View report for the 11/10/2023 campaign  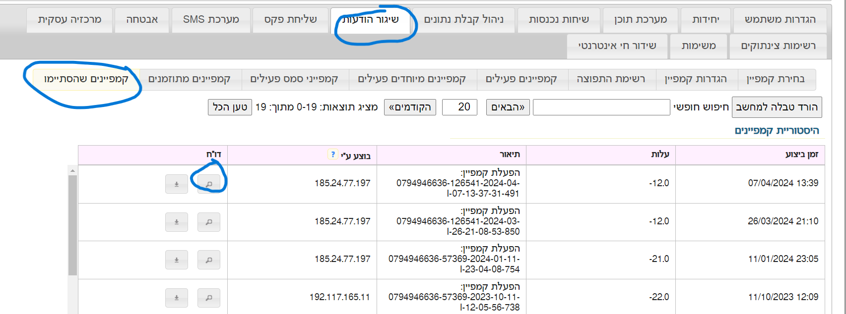208,298
